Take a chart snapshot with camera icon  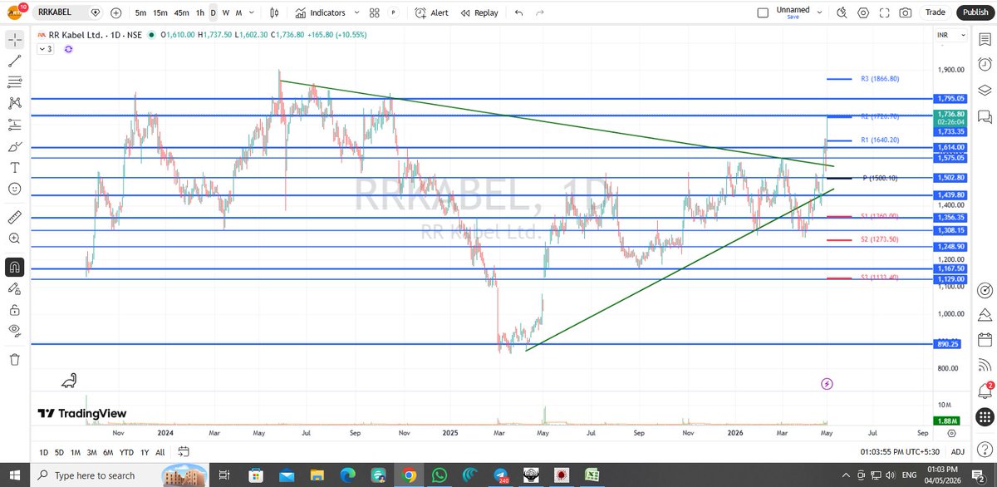coord(906,12)
